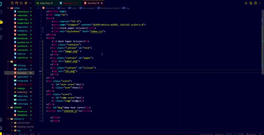264x135 pixels.
Task: Click line number 19 in the gutter
Action: tap(40, 71)
